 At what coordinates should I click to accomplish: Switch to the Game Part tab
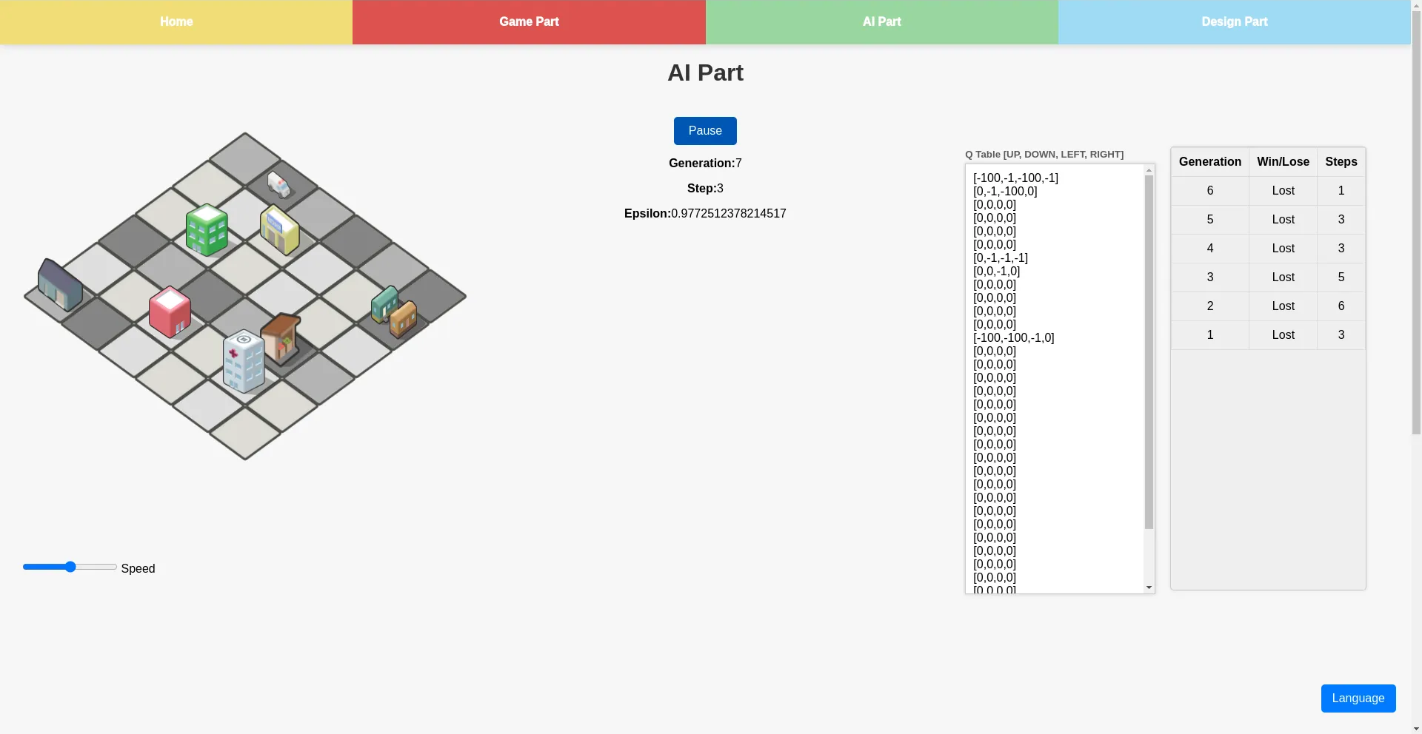point(529,22)
